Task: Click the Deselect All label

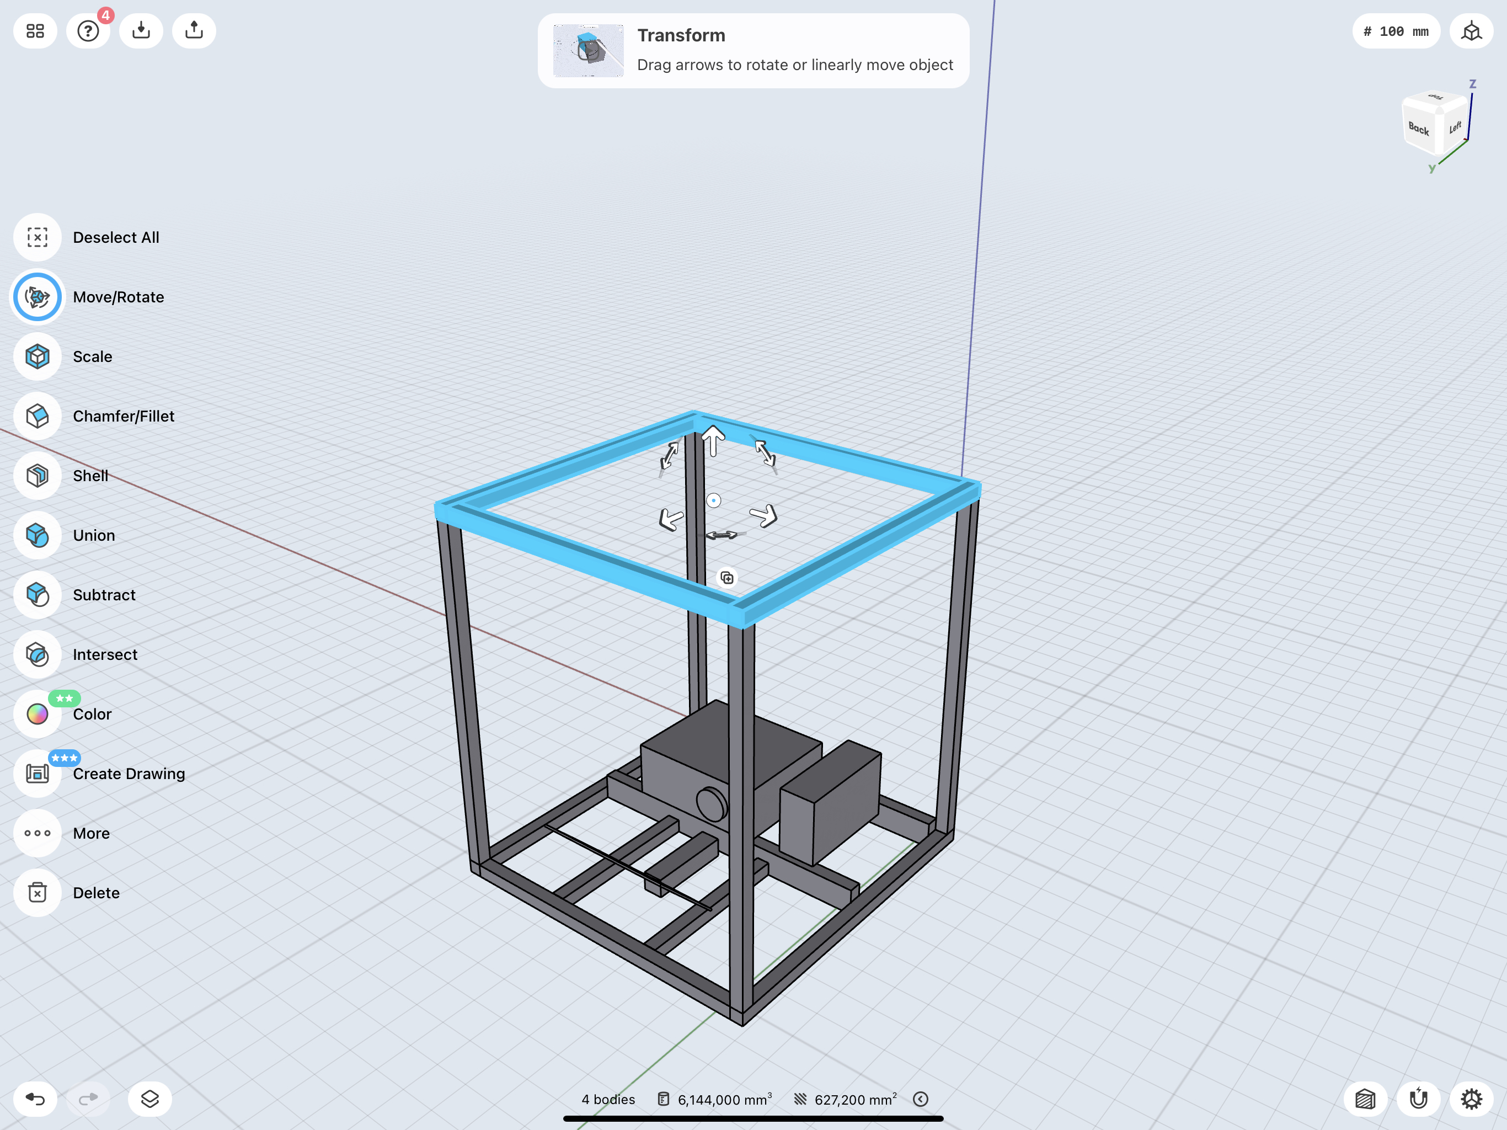Action: pyautogui.click(x=116, y=237)
